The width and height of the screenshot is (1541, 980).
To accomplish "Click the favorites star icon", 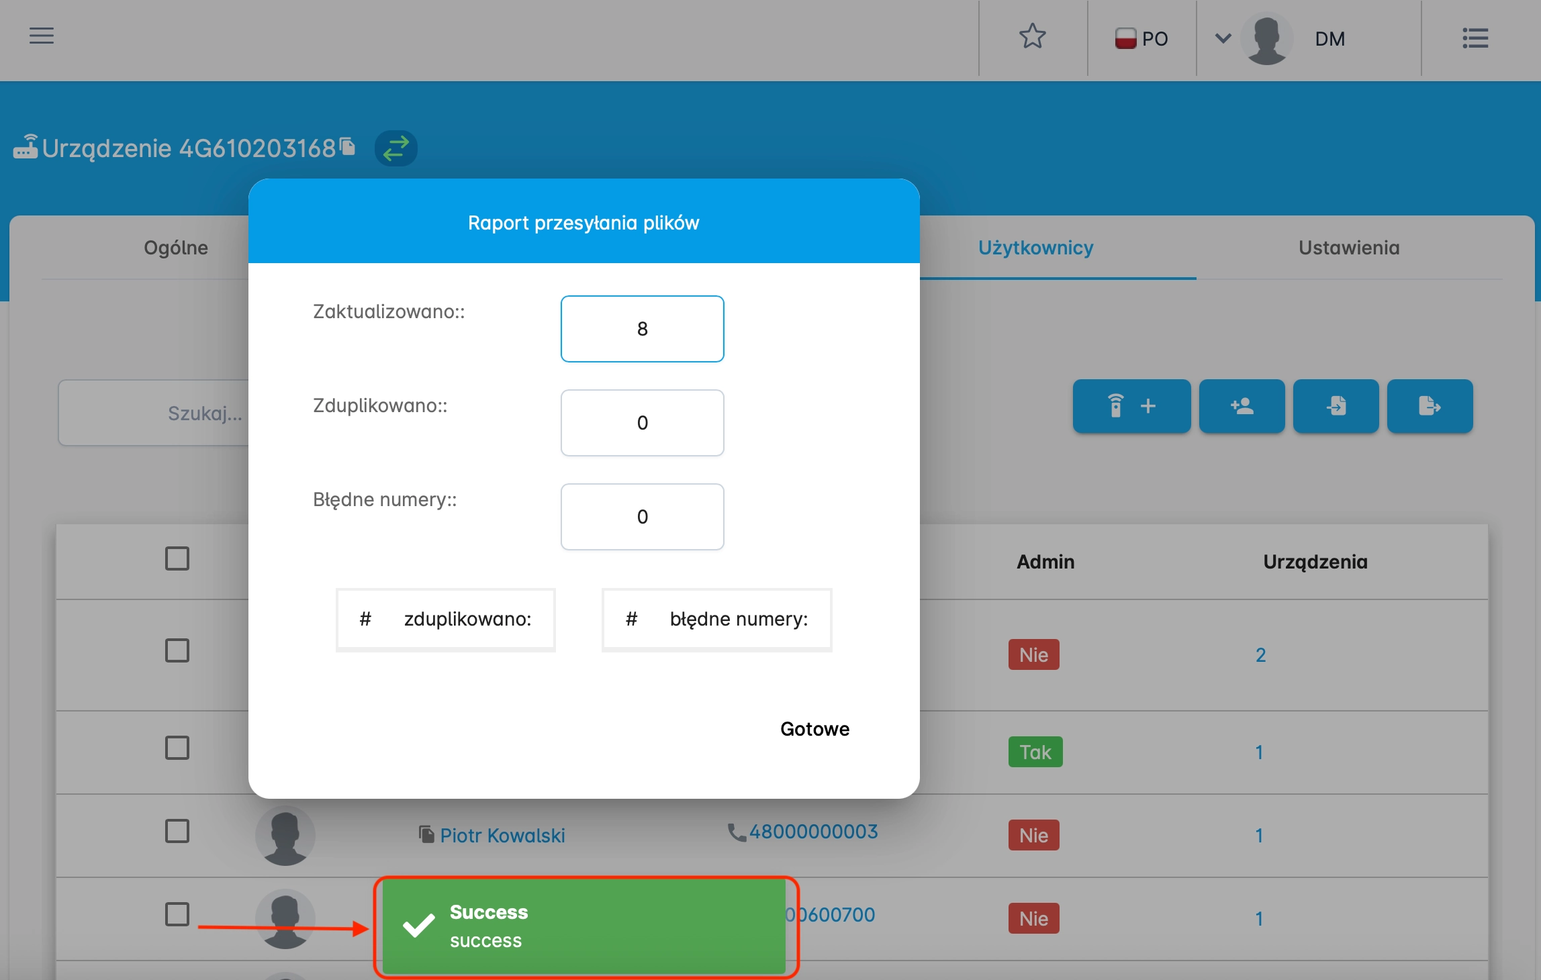I will (x=1032, y=37).
